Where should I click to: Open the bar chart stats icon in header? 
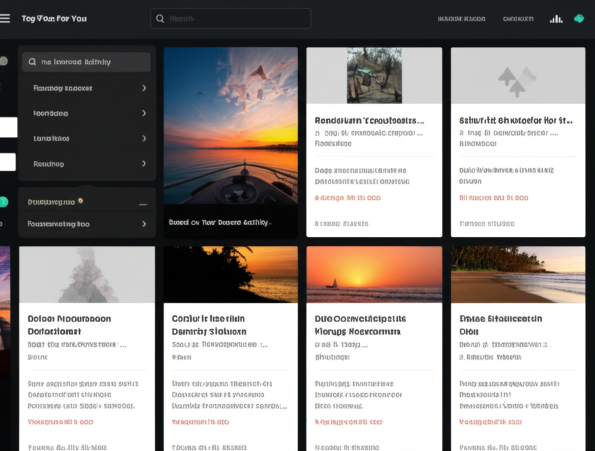coord(556,19)
